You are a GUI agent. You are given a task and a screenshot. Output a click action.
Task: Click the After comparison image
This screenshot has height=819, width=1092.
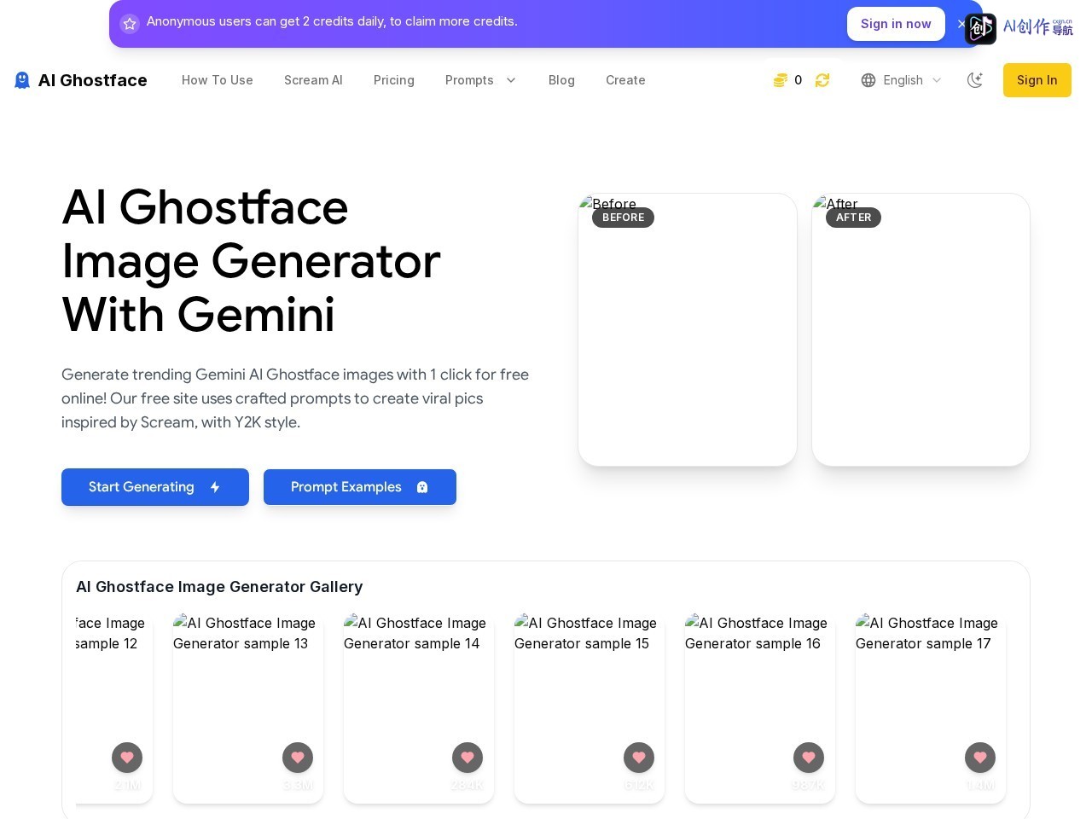pyautogui.click(x=921, y=330)
